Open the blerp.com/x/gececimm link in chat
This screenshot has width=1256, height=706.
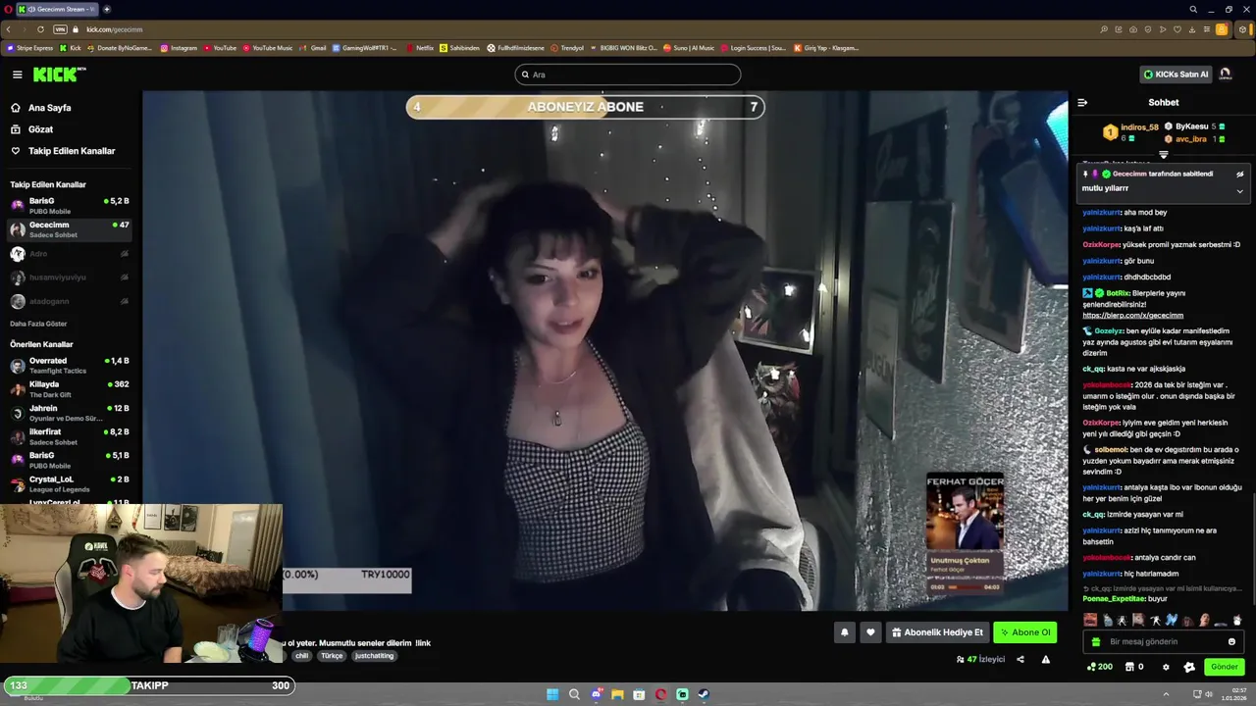point(1132,316)
